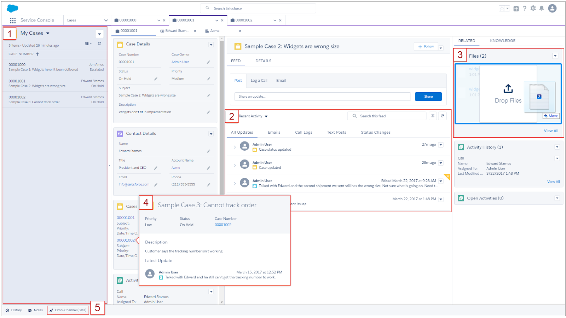Open the History utility bar item

pyautogui.click(x=14, y=311)
